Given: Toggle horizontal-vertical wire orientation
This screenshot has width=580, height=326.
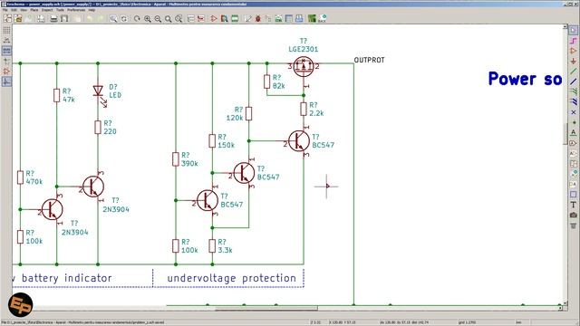Looking at the screenshot, I should [6, 81].
